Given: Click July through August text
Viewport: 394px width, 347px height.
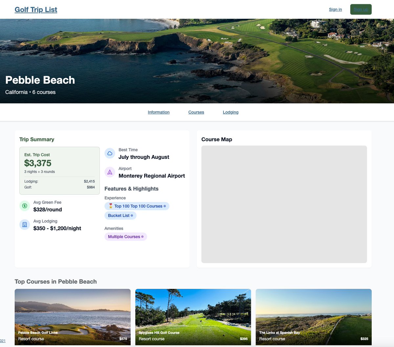Looking at the screenshot, I should [x=144, y=157].
